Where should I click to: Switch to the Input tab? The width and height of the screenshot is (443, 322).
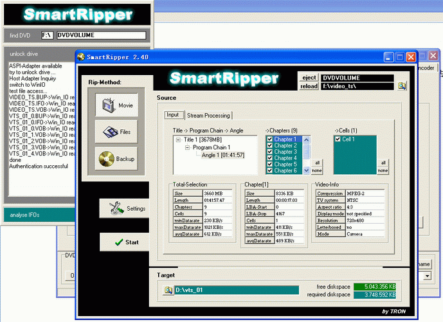173,114
